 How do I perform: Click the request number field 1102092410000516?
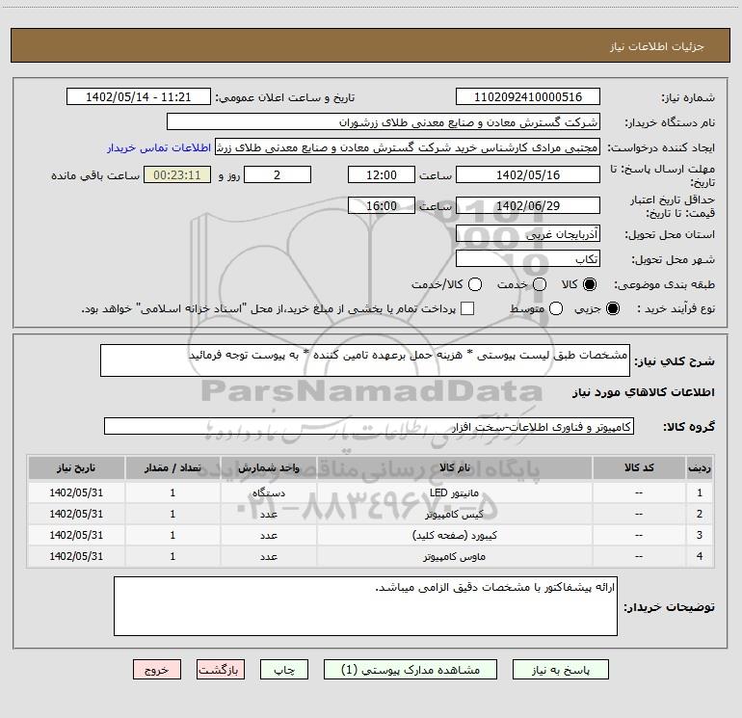tap(528, 97)
